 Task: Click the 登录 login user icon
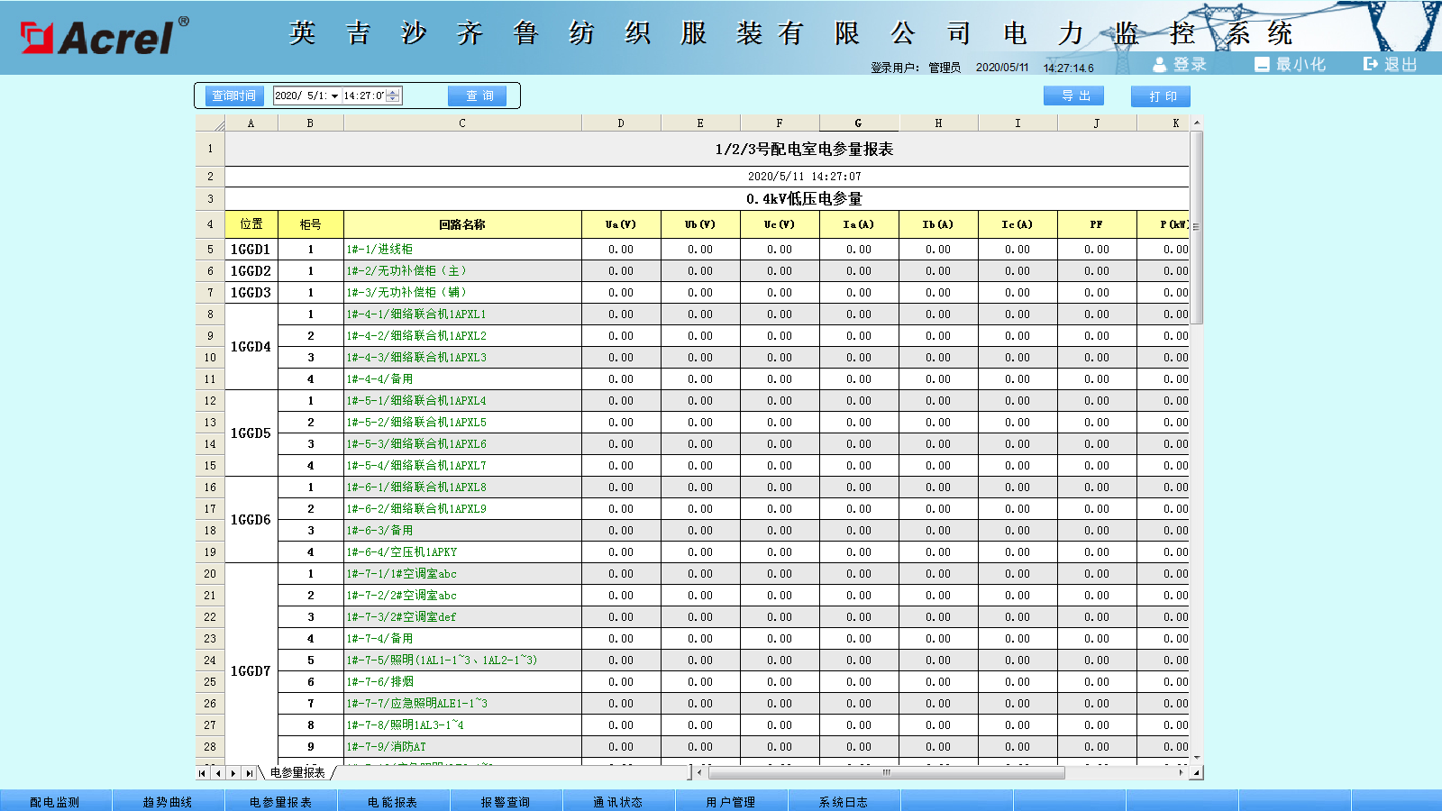pos(1160,65)
